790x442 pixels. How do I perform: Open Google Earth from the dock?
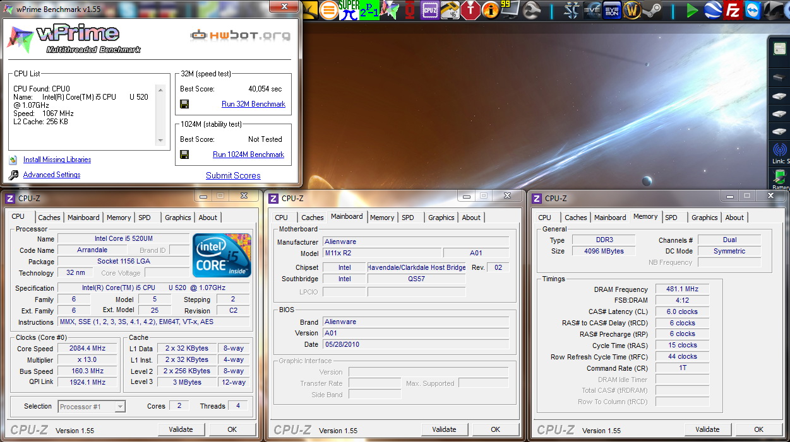pos(713,11)
